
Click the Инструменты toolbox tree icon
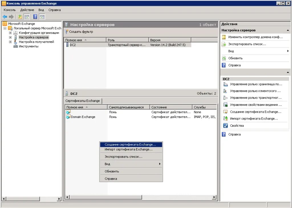[x=15, y=46]
